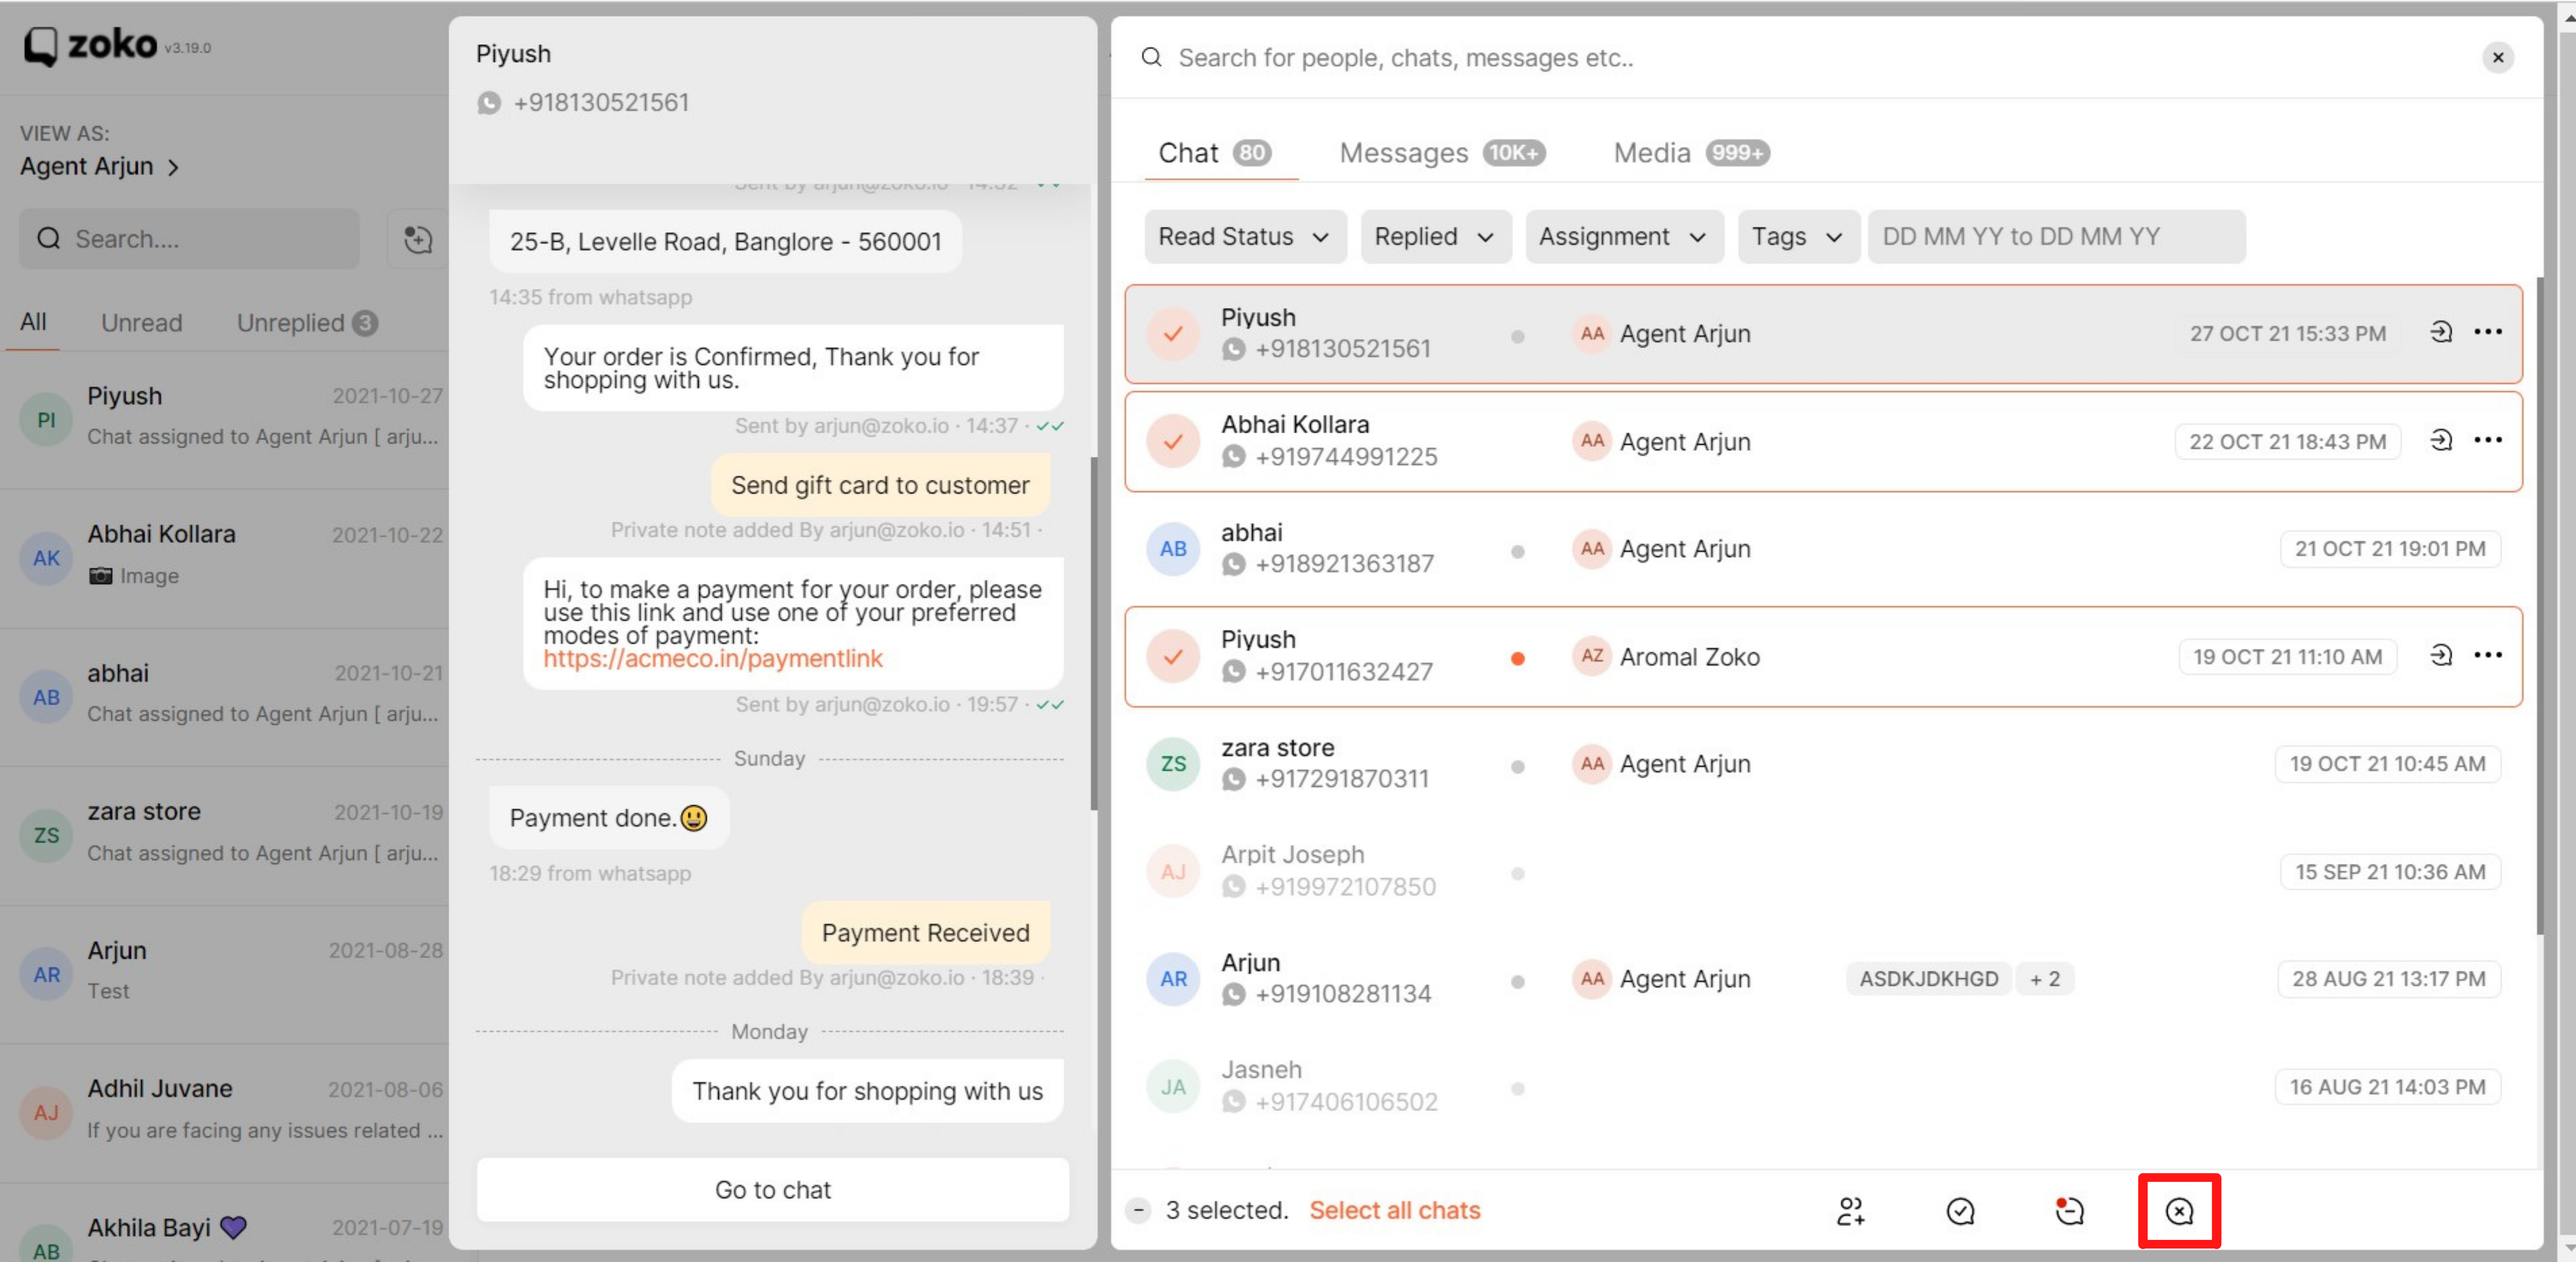This screenshot has height=1262, width=2576.
Task: Click the Go to chat button
Action: (x=772, y=1190)
